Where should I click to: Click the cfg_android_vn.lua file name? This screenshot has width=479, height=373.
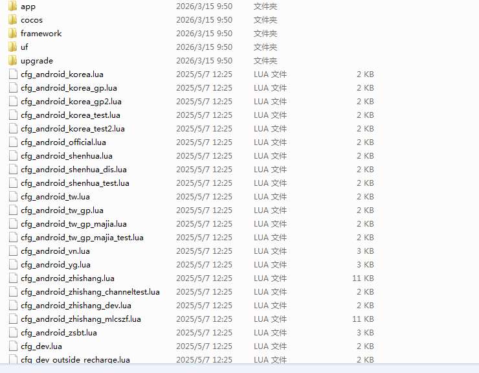tap(55, 251)
